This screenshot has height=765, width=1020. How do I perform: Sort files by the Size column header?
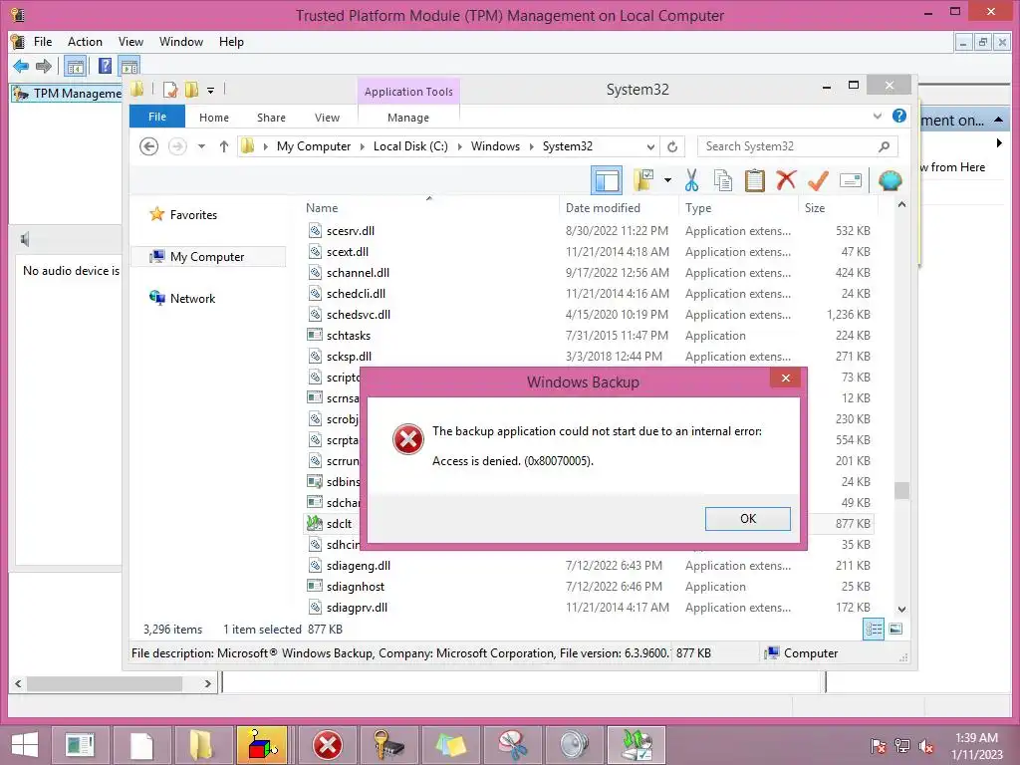point(815,208)
